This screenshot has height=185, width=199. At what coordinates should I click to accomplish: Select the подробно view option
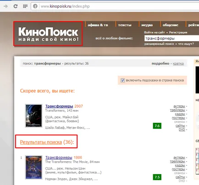pos(160,64)
